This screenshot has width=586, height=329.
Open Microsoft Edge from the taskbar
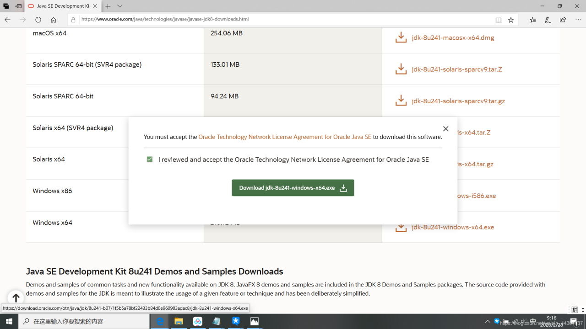160,321
